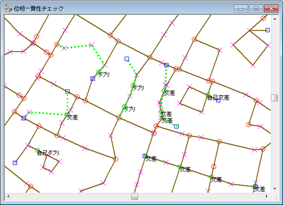Select the green 交差 marker where left dotted paths meet
The image size is (283, 205).
click(x=67, y=114)
